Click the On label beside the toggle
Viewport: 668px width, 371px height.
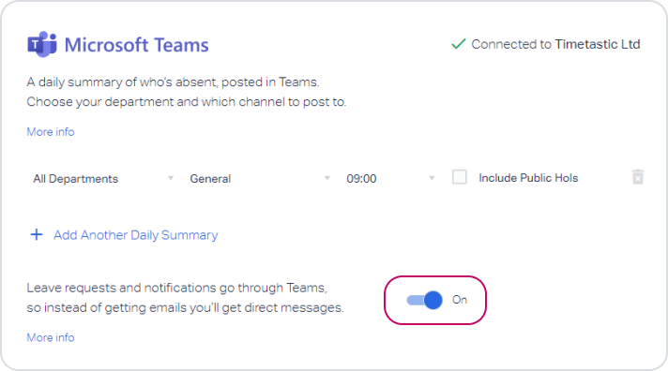(460, 300)
